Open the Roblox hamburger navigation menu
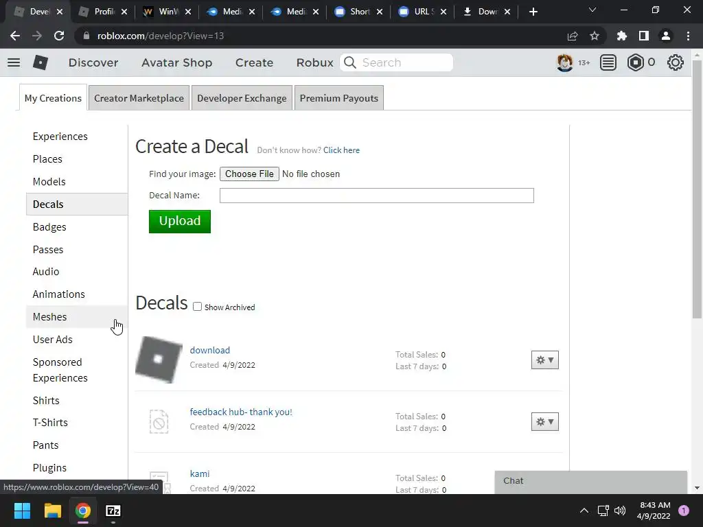Viewport: 703px width, 527px height. [14, 62]
